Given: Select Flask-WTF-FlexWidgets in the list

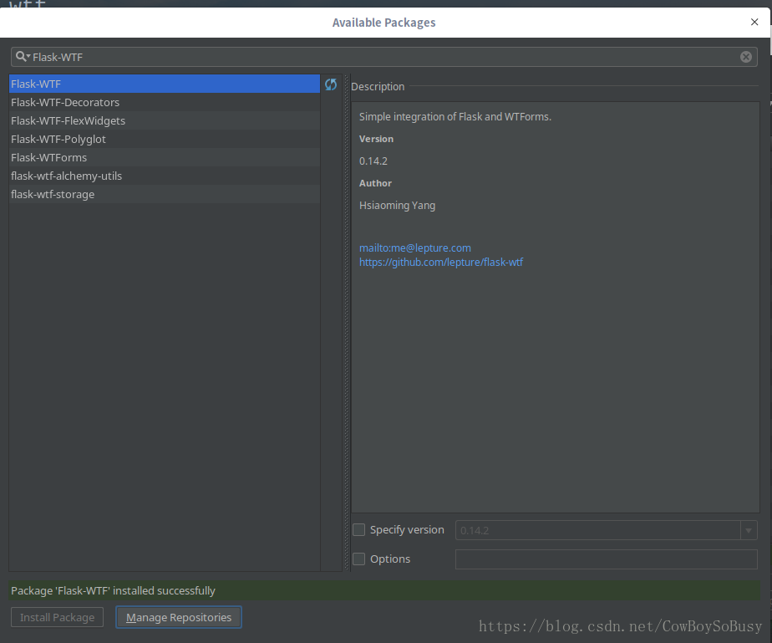Looking at the screenshot, I should (x=165, y=120).
